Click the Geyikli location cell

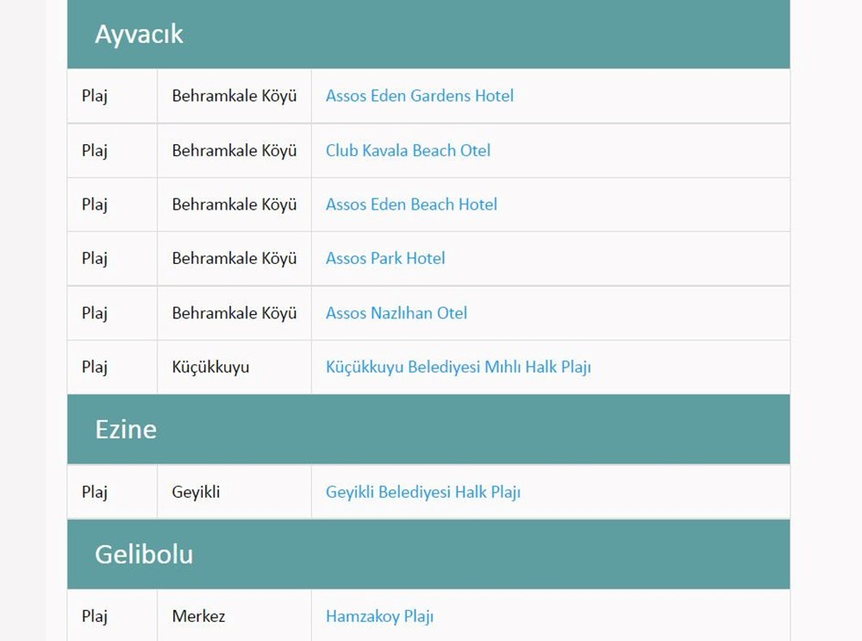click(x=194, y=492)
